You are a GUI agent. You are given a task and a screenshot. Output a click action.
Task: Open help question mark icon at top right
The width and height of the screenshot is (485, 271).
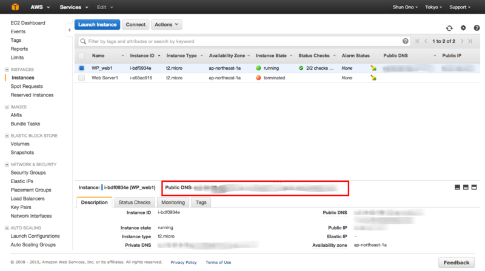pyautogui.click(x=477, y=28)
